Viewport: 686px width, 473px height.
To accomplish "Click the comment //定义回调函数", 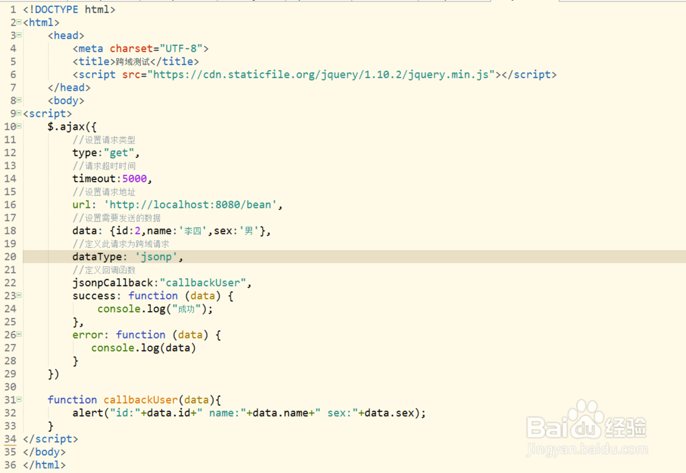I will [104, 270].
